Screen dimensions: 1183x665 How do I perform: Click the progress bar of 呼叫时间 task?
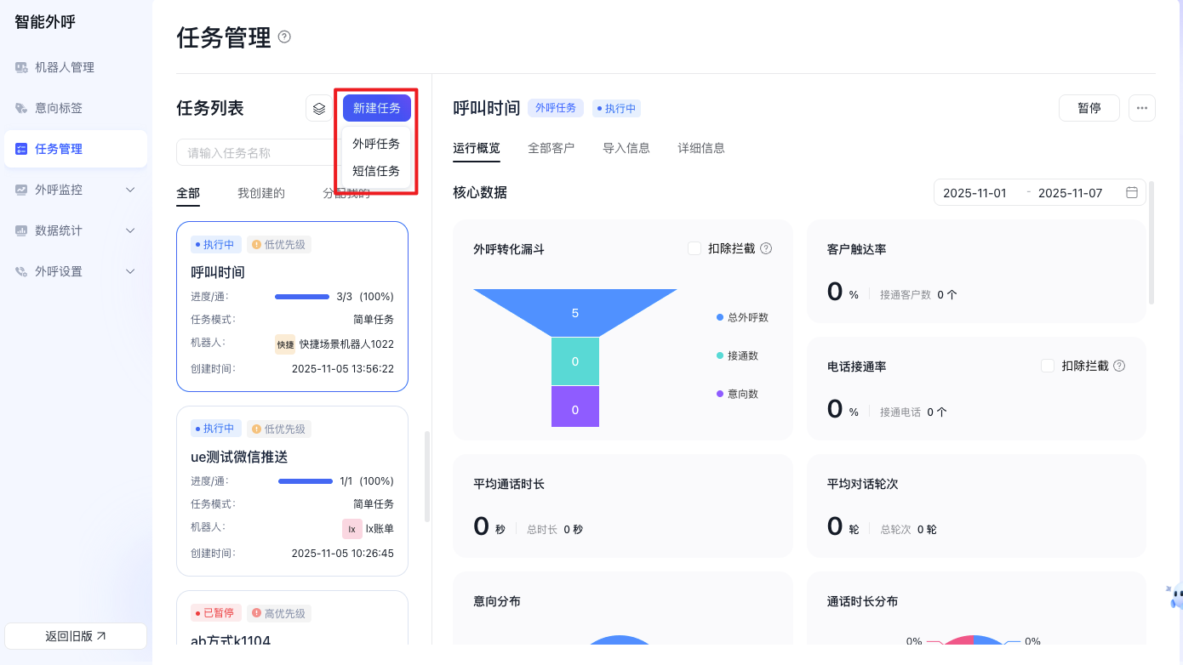coord(302,297)
